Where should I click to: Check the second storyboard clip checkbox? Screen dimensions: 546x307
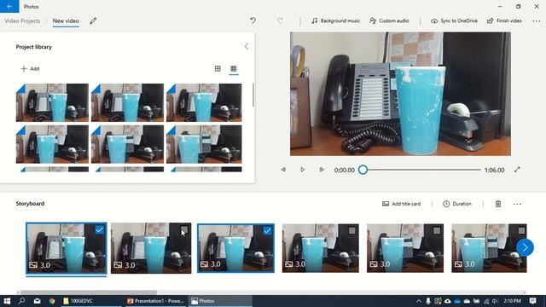[184, 229]
